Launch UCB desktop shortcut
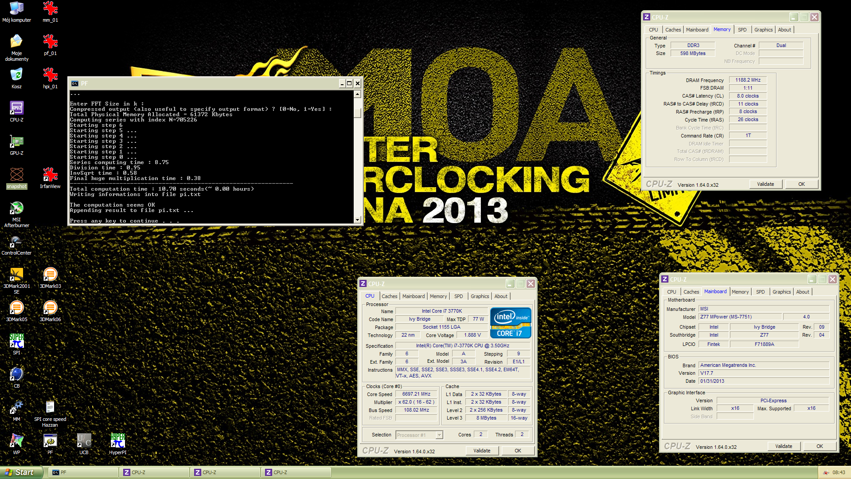 point(84,444)
